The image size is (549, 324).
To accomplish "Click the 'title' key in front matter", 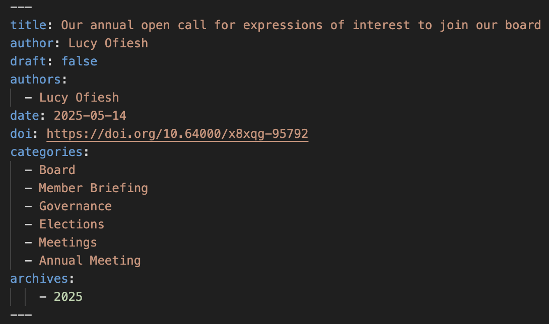I will 31,25.
